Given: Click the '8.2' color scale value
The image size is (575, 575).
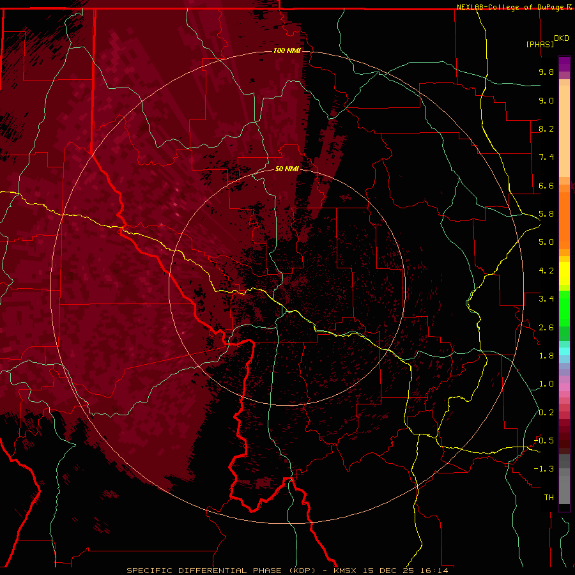Looking at the screenshot, I should [546, 128].
